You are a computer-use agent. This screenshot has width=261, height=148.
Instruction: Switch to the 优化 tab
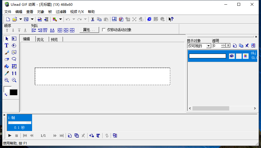[40, 40]
